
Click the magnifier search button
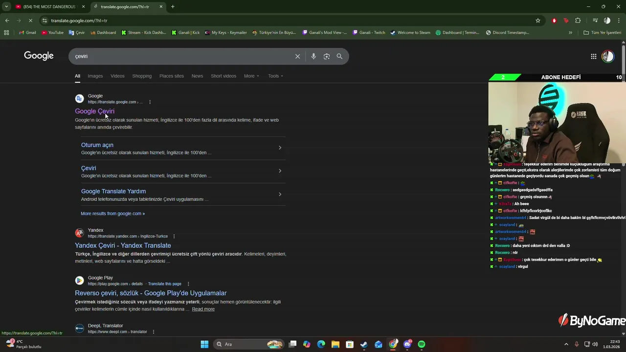coord(339,56)
